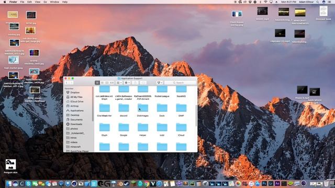Viewport: 335px width, 188px height.
Task: Open the Window menu
Action: pyautogui.click(x=54, y=2)
